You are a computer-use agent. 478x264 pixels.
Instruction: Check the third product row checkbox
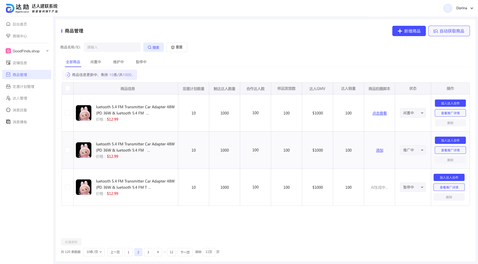coord(68,187)
